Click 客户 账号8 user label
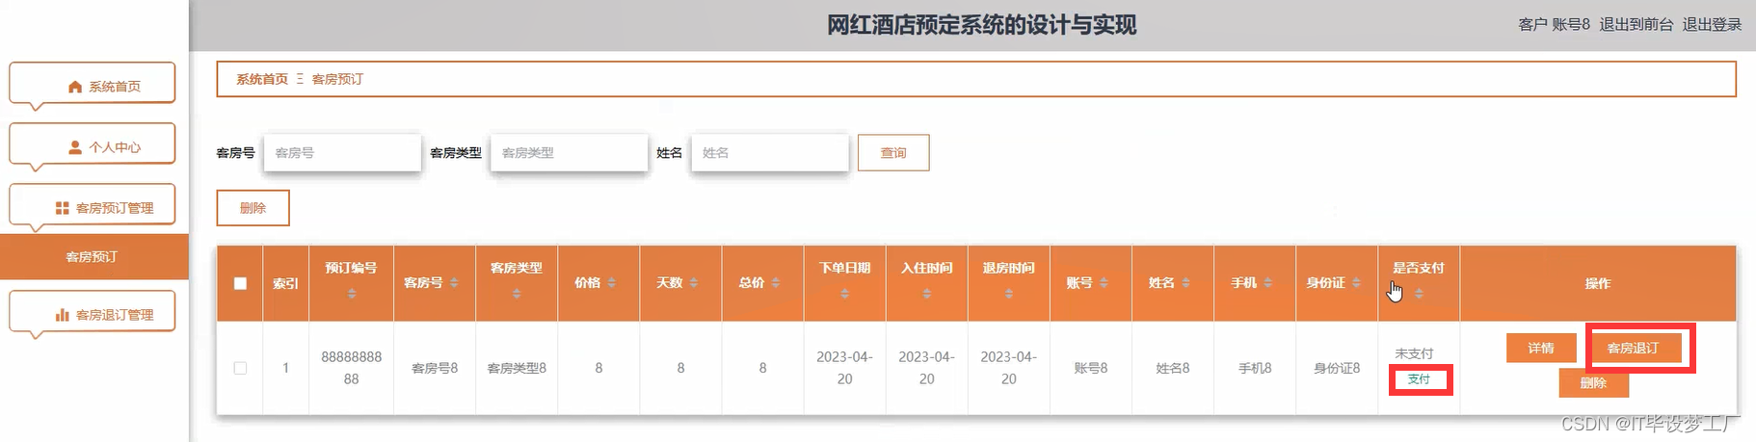This screenshot has height=442, width=1756. point(1554,24)
